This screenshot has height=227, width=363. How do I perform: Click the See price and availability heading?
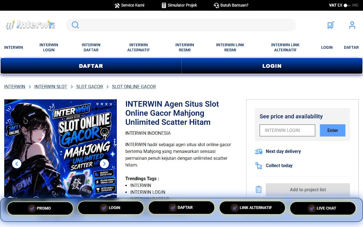point(291,117)
